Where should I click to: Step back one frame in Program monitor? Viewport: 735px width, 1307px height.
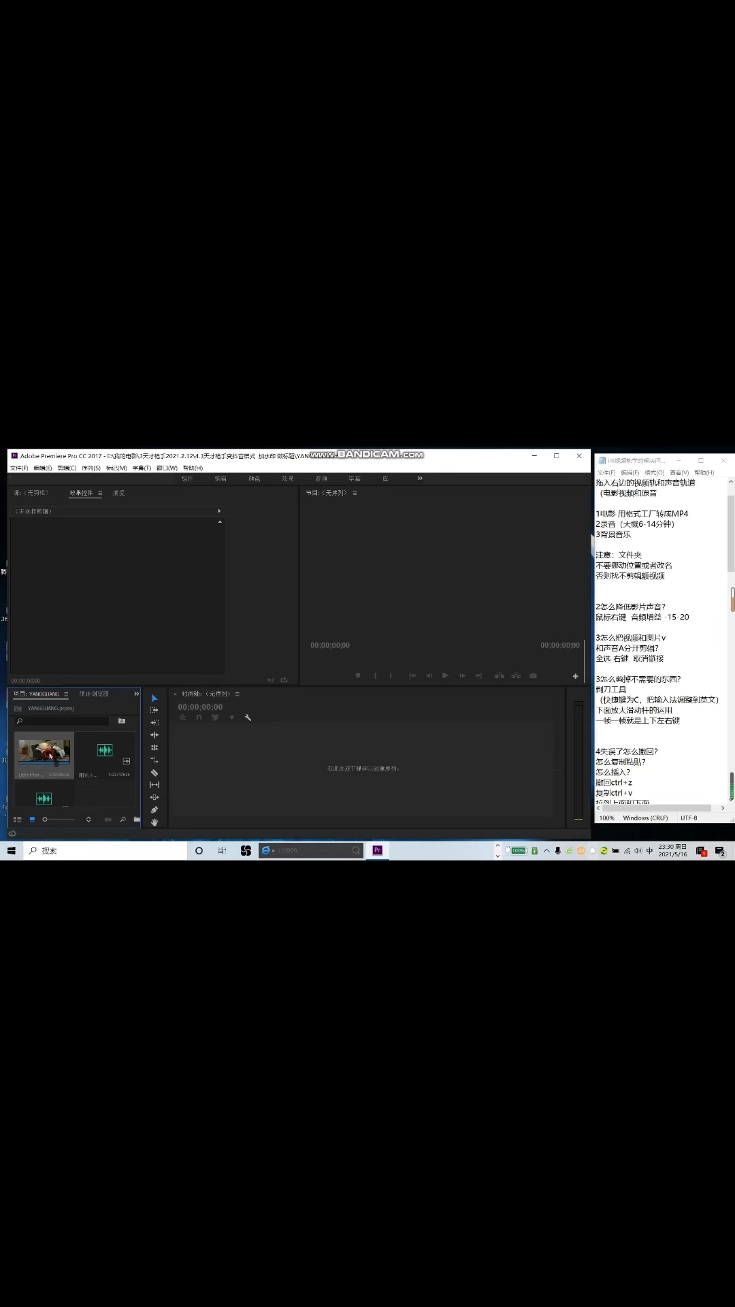pyautogui.click(x=429, y=676)
